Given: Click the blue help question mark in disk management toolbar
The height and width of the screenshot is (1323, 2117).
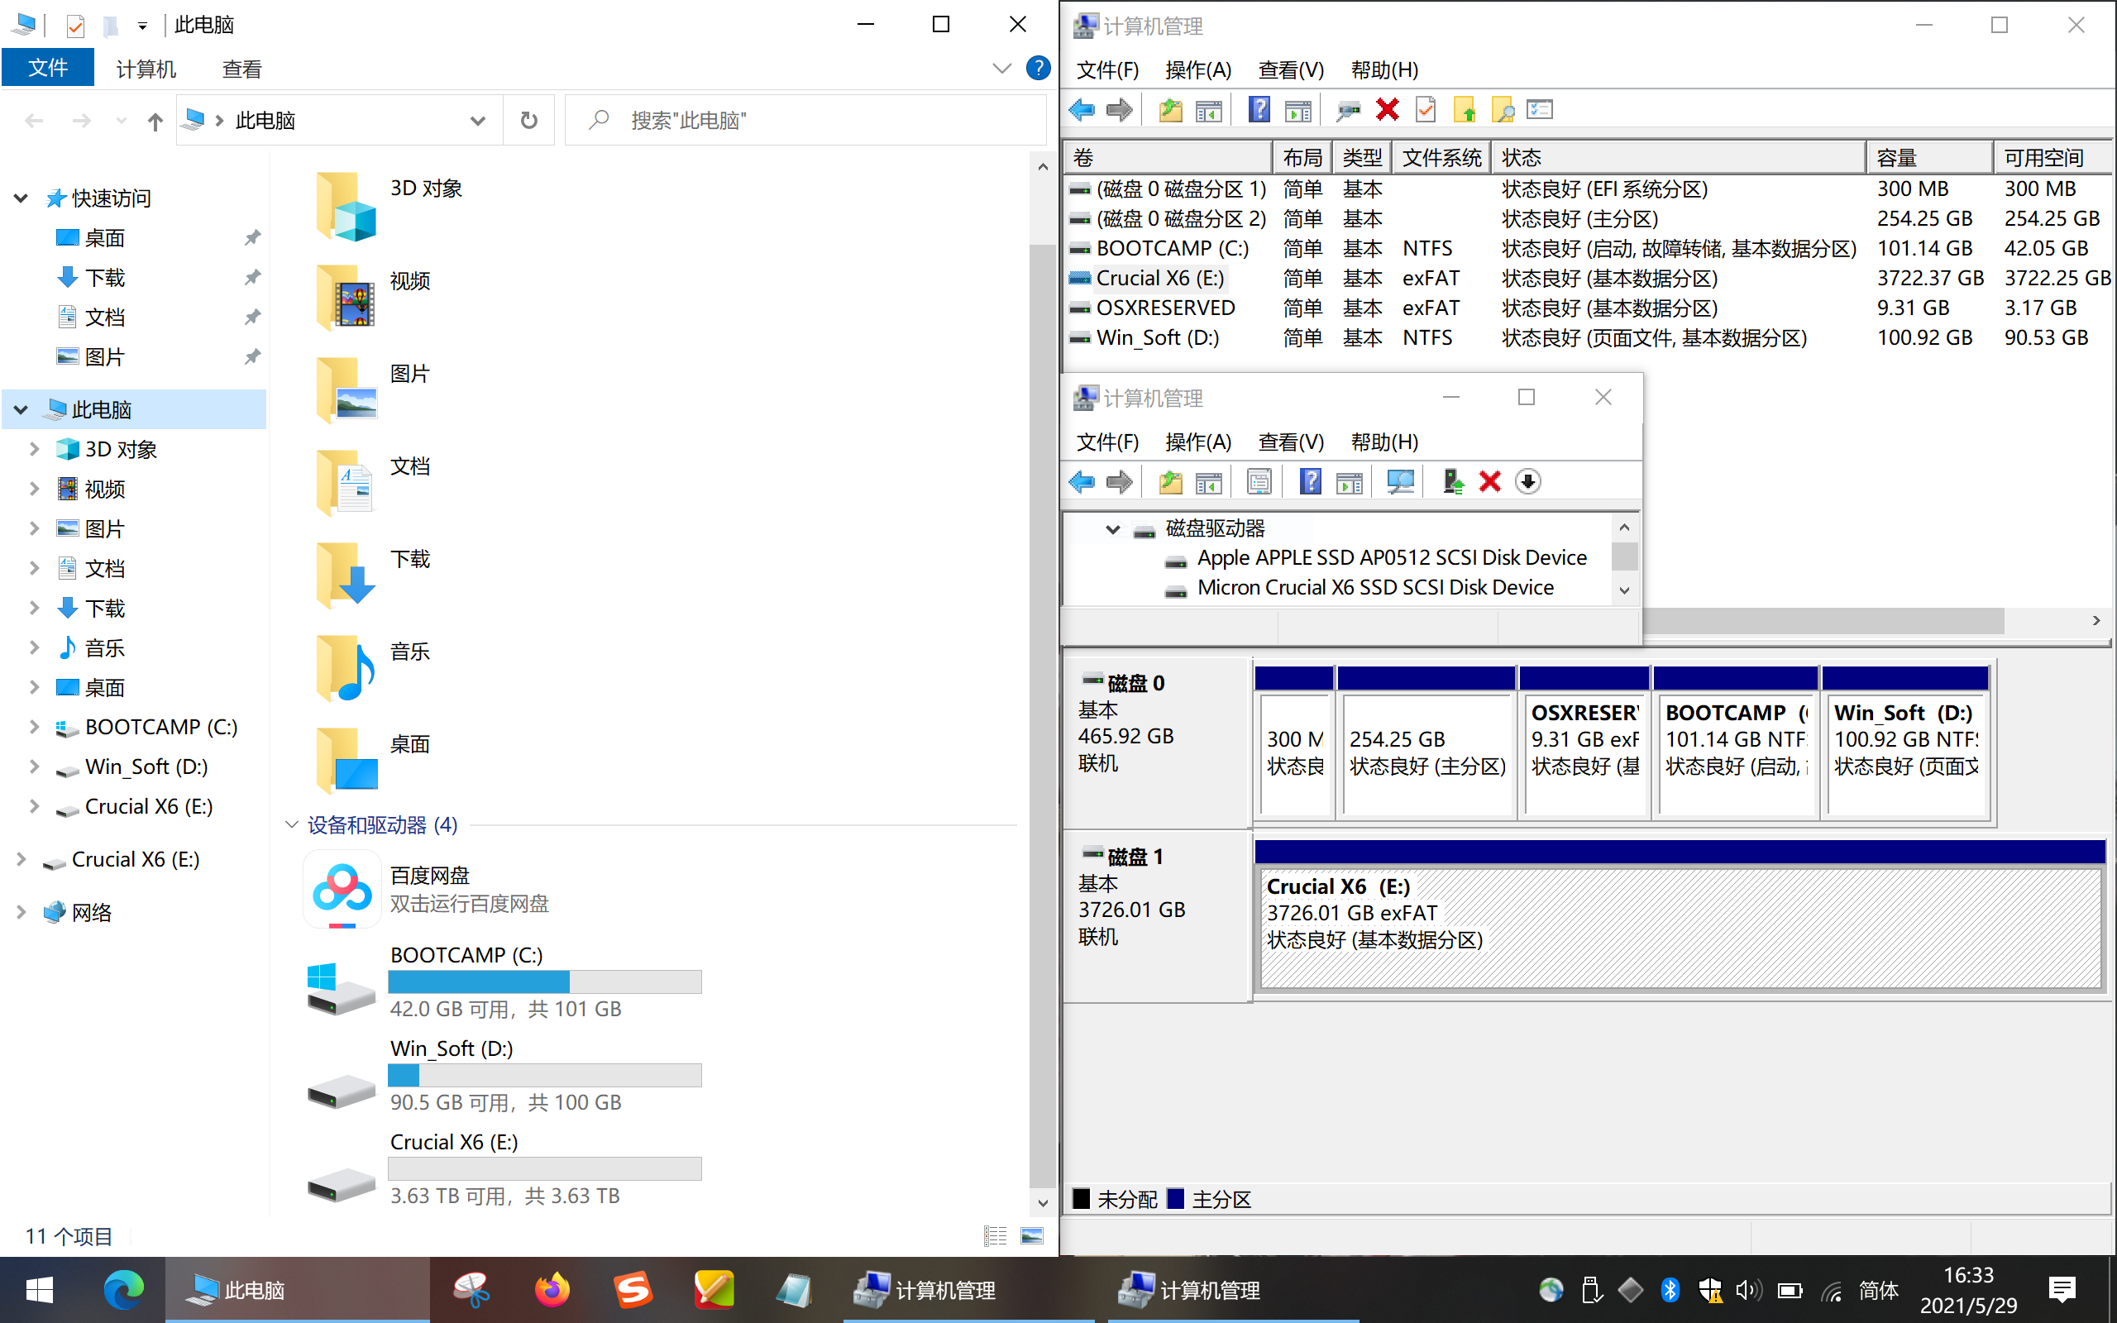Looking at the screenshot, I should [1259, 110].
